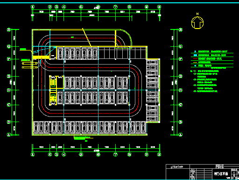
Task: Select the yellow rounded pipes left of the building
Action: 30,65
